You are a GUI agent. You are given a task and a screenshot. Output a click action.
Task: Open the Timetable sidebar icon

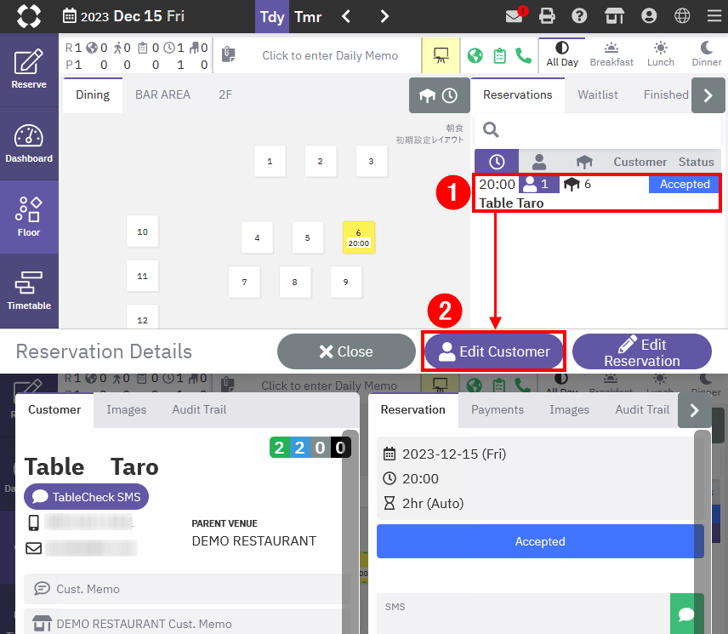pos(29,290)
